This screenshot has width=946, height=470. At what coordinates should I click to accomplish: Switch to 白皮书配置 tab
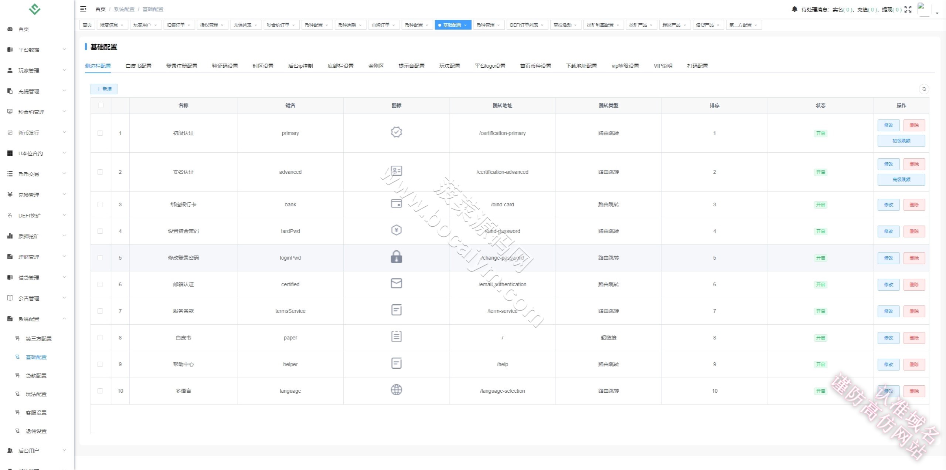[139, 66]
